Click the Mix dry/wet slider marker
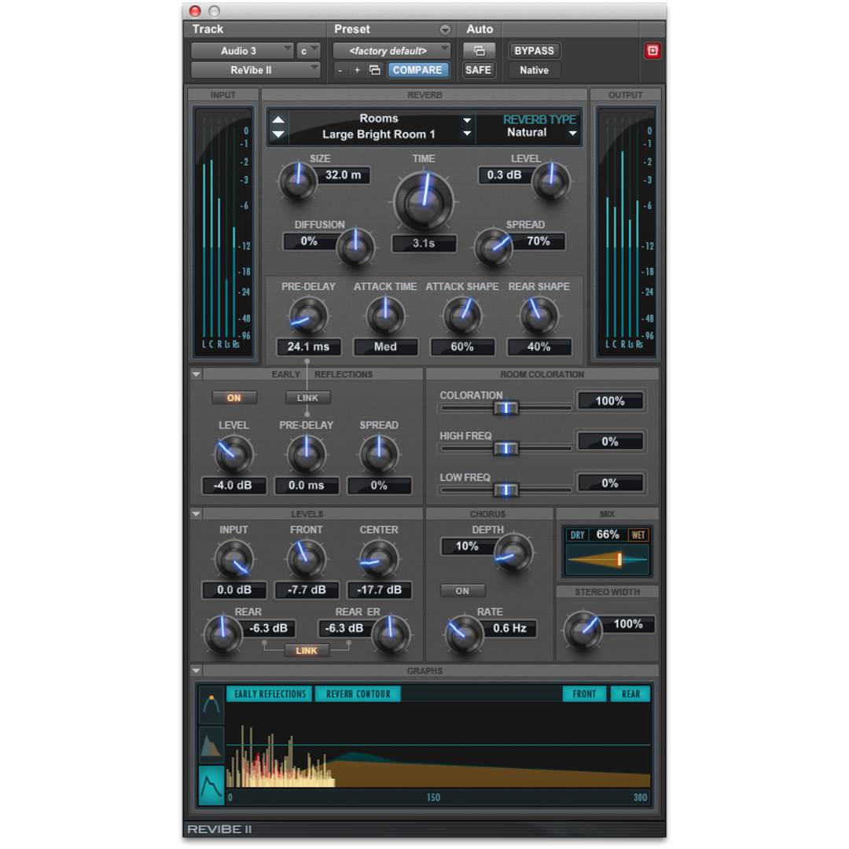 (x=619, y=560)
